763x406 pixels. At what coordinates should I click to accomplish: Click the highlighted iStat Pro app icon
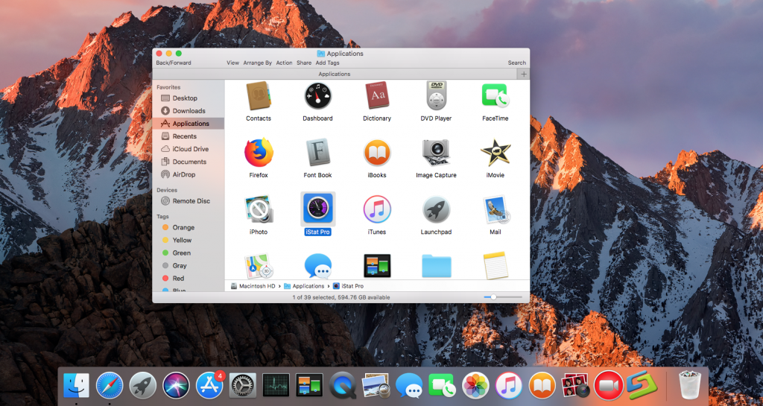point(317,209)
